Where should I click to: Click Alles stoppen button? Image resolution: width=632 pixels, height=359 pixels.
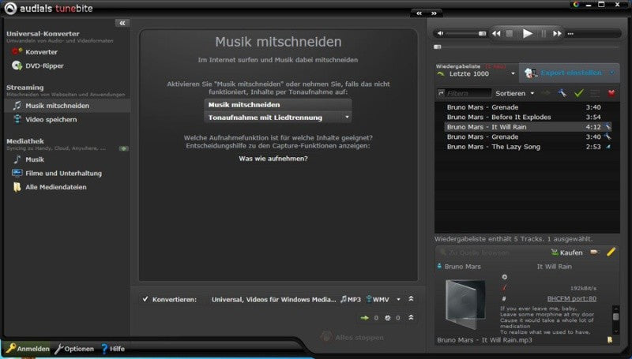pyautogui.click(x=352, y=337)
